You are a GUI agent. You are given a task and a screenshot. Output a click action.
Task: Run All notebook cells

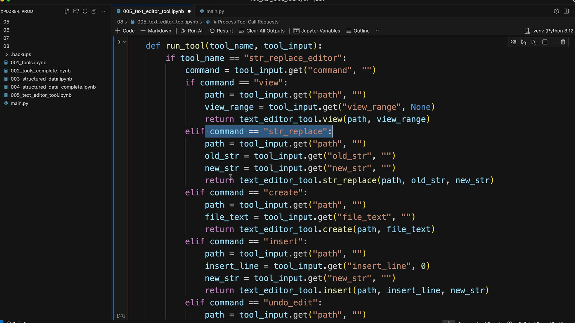pyautogui.click(x=192, y=31)
